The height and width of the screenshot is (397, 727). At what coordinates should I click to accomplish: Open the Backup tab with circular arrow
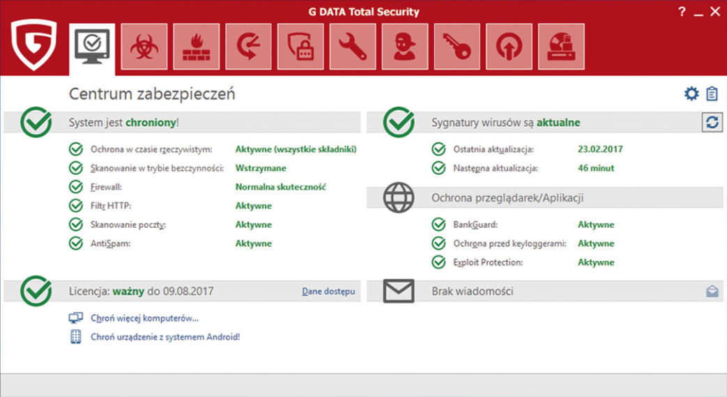[248, 47]
